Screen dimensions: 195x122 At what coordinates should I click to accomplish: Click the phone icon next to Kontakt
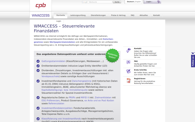[128, 50]
